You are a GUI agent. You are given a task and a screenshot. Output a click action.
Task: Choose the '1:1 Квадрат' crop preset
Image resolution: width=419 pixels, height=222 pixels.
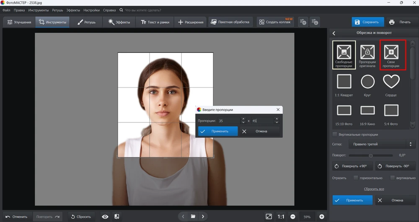tap(344, 81)
